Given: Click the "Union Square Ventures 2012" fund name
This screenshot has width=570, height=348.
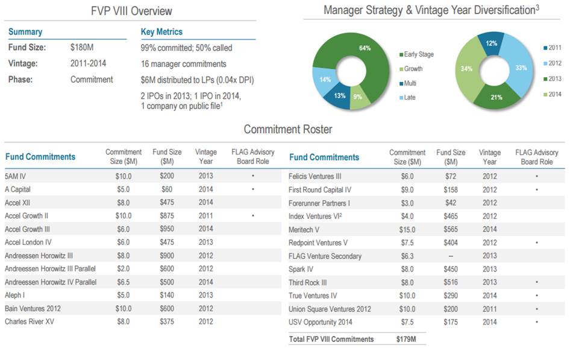Looking at the screenshot, I should click(x=330, y=309).
